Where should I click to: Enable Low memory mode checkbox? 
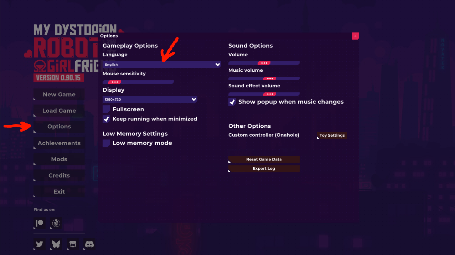coord(106,143)
